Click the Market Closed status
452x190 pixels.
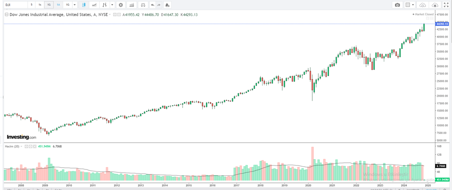coord(423,14)
